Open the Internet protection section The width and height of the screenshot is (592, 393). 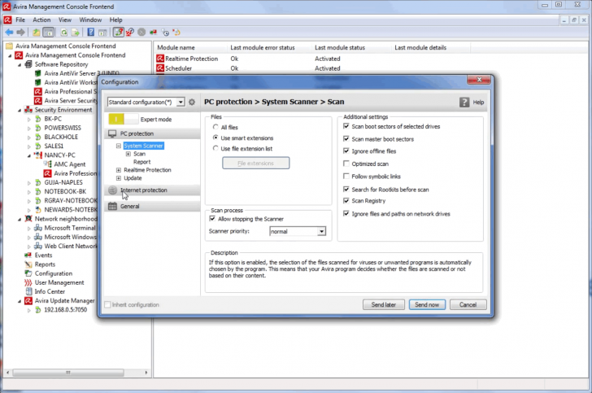152,190
